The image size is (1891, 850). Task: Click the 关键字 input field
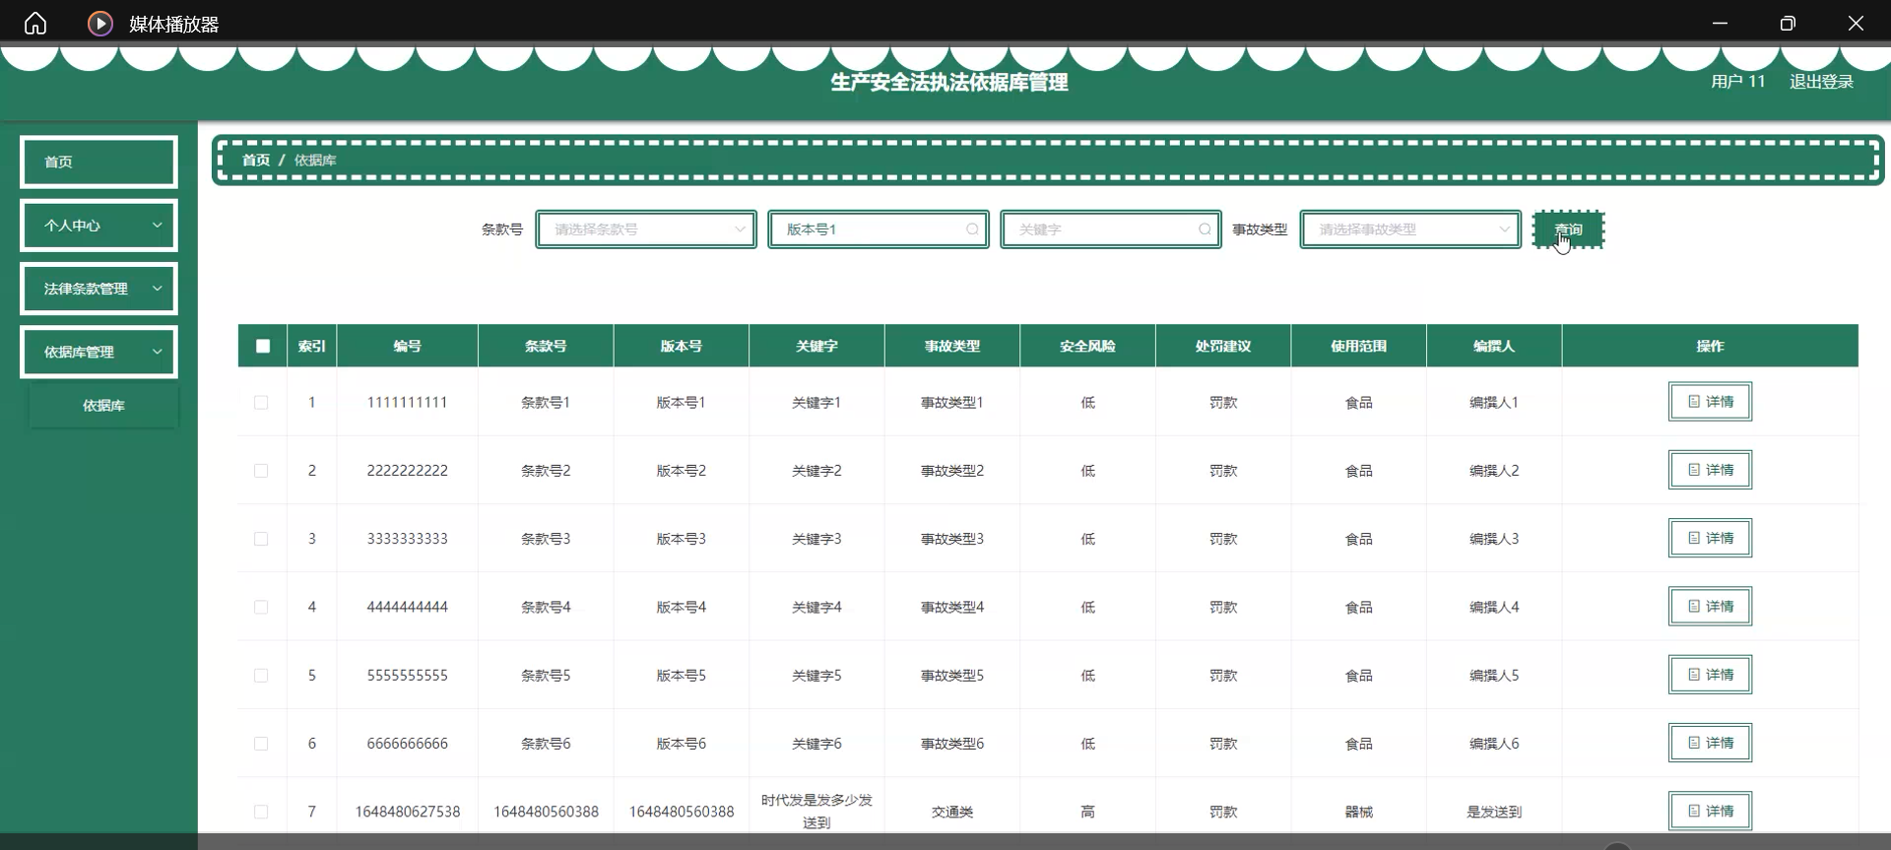pyautogui.click(x=1111, y=229)
